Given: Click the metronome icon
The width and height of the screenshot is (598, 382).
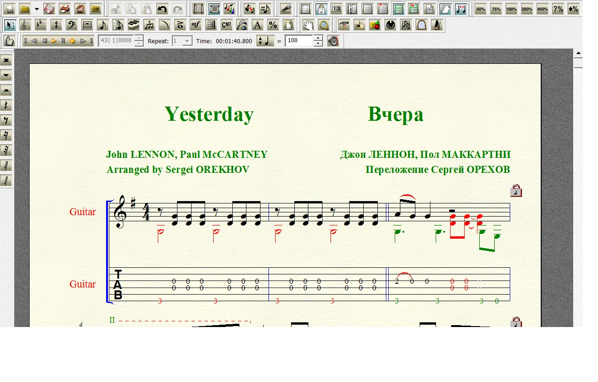Looking at the screenshot, I should coord(437,25).
